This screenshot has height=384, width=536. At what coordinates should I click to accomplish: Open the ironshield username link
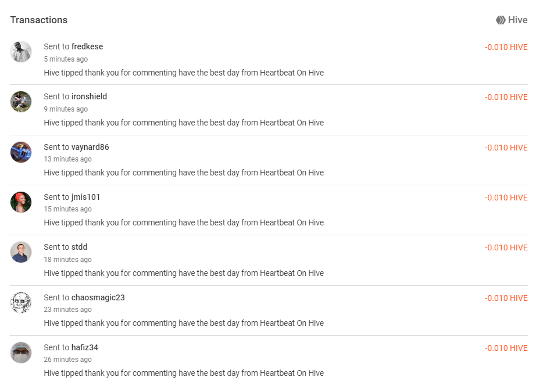89,96
